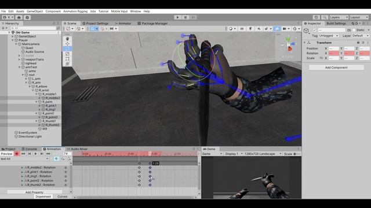Screen dimensions: 371x208
Task: Click the Add Component button
Action: pos(336,68)
